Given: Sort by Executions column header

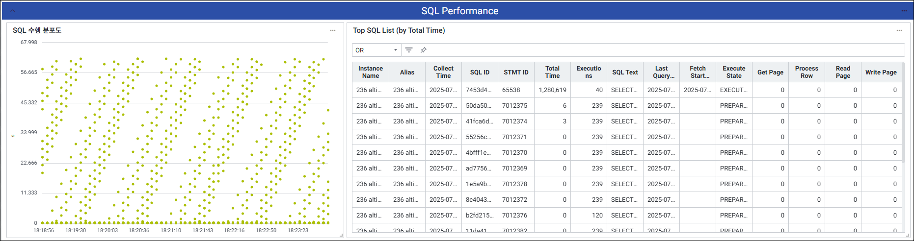Looking at the screenshot, I should coord(589,72).
